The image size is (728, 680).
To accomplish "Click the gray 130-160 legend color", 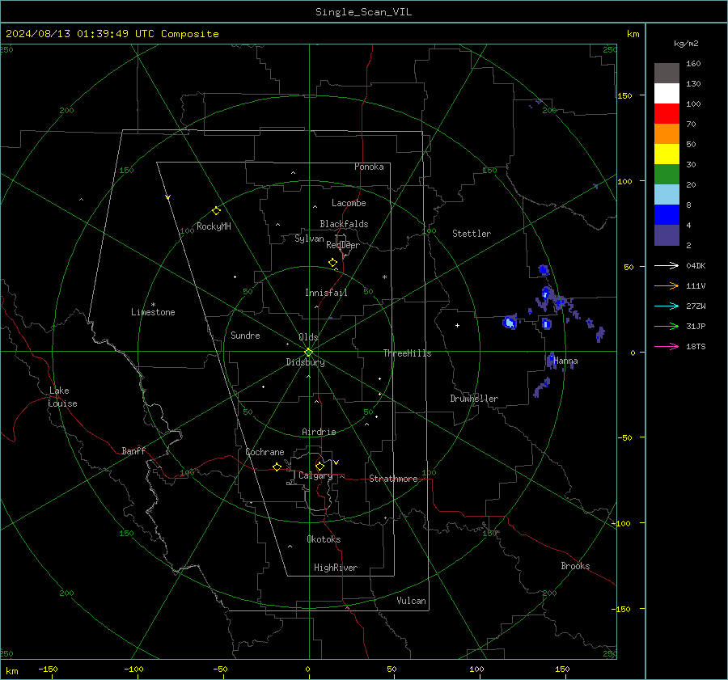I will coord(667,74).
